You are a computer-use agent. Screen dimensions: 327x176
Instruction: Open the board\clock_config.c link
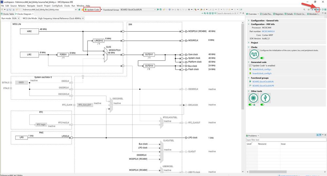pyautogui.click(x=262, y=69)
